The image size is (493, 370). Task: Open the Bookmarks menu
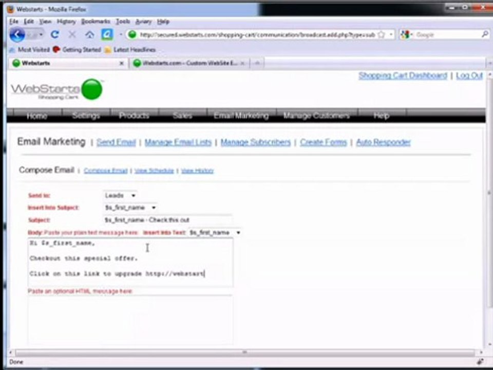96,22
